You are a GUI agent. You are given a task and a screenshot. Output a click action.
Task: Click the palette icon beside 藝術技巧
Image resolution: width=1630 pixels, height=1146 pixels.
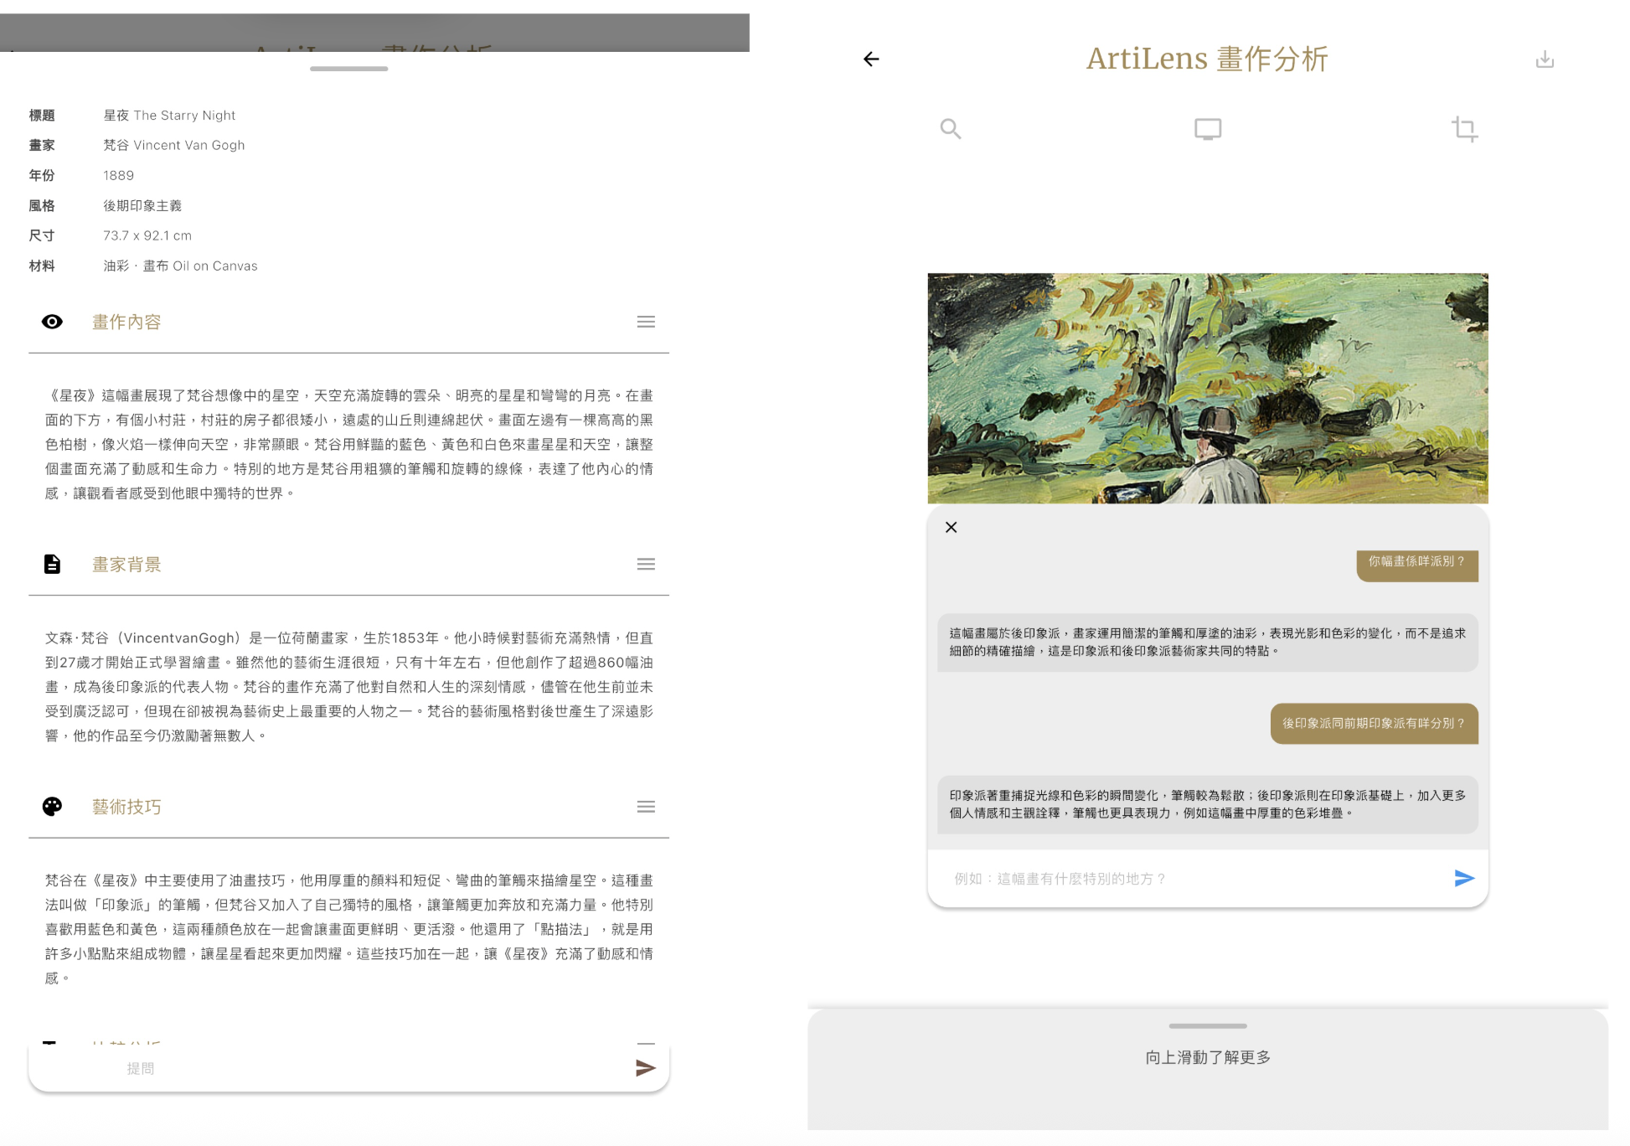pyautogui.click(x=52, y=806)
